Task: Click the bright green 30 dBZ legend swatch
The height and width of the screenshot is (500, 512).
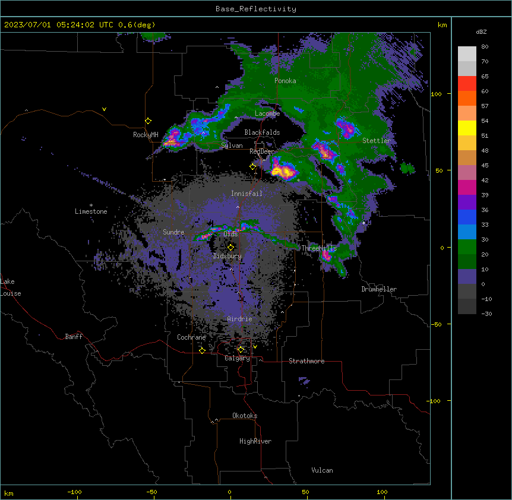Action: tap(467, 247)
